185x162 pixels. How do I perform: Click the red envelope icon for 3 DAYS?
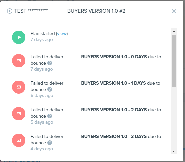(19, 140)
